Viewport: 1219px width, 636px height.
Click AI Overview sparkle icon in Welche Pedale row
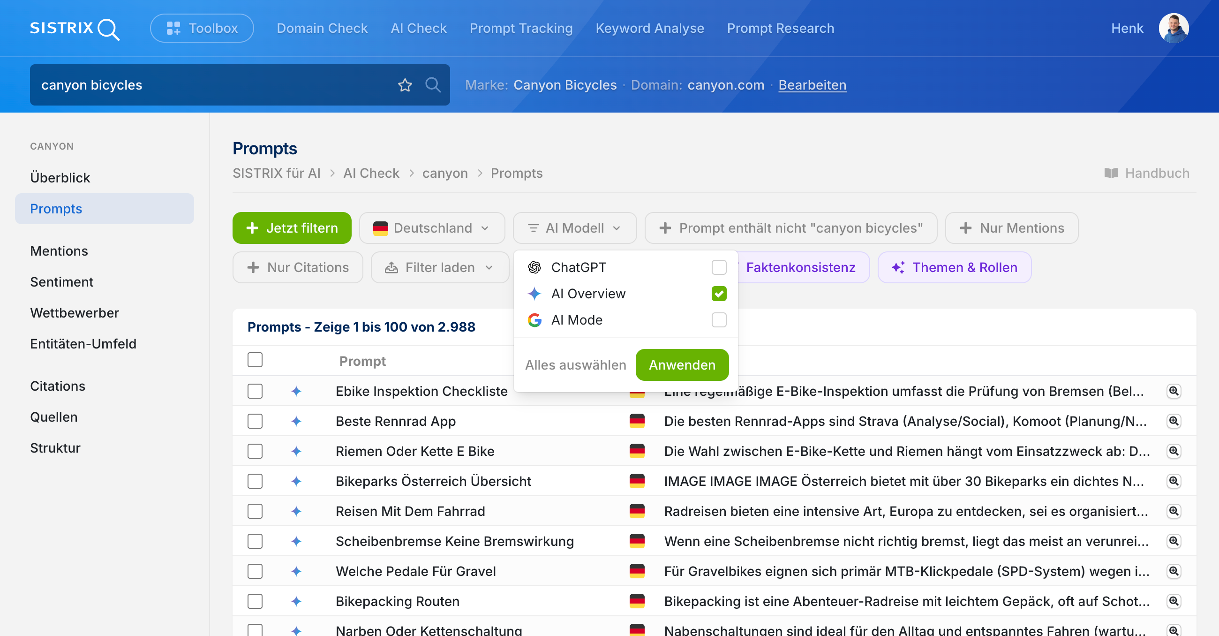296,571
